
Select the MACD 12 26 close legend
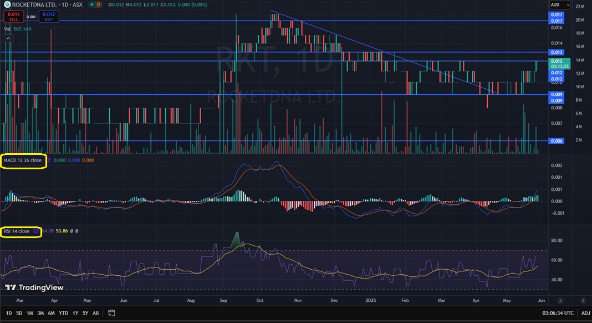tap(23, 160)
